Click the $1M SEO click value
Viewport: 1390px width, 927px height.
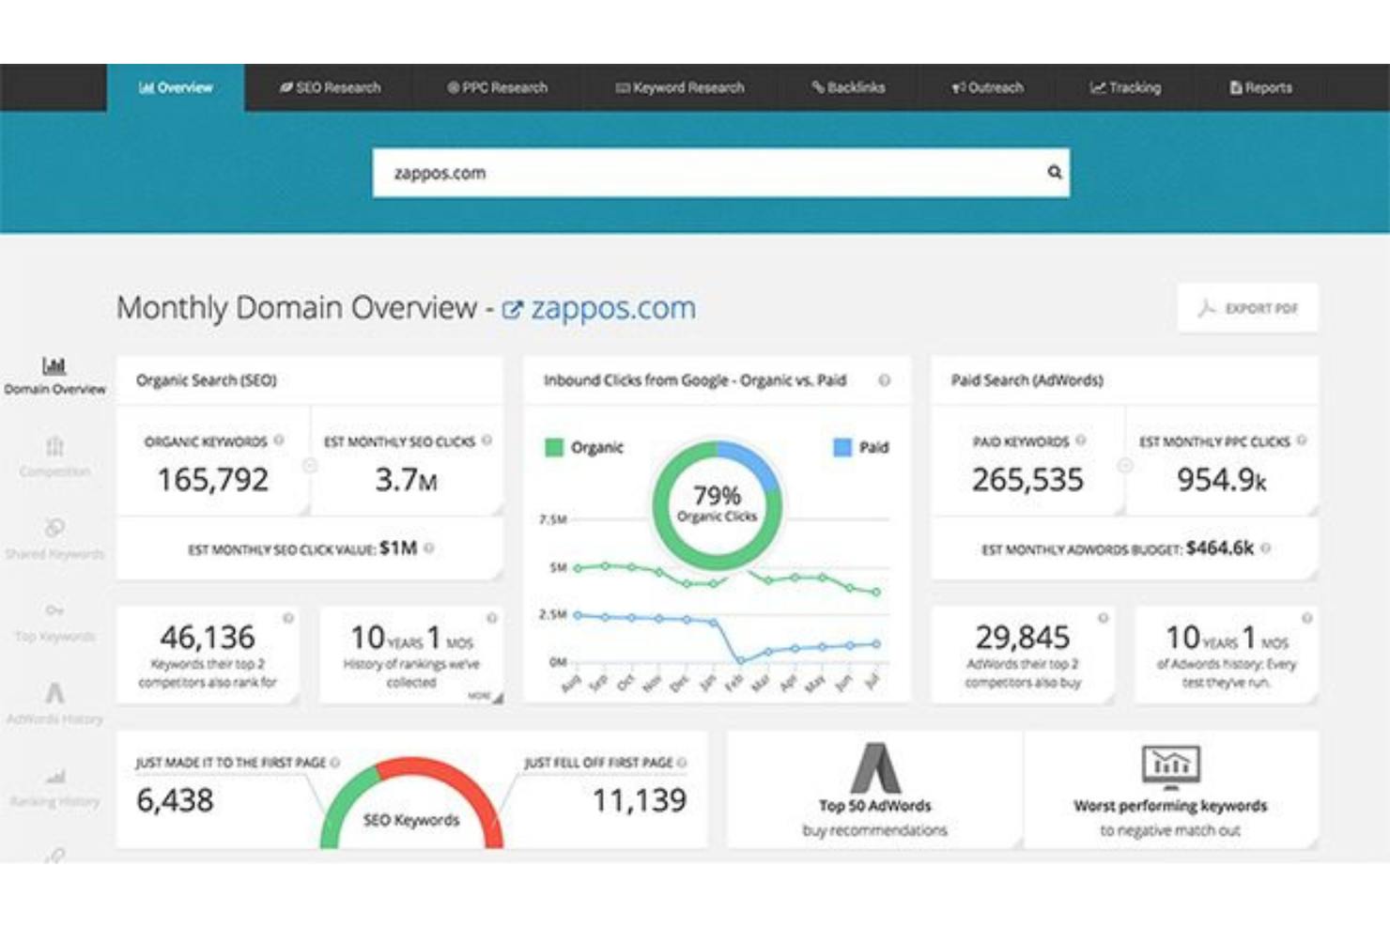point(398,548)
